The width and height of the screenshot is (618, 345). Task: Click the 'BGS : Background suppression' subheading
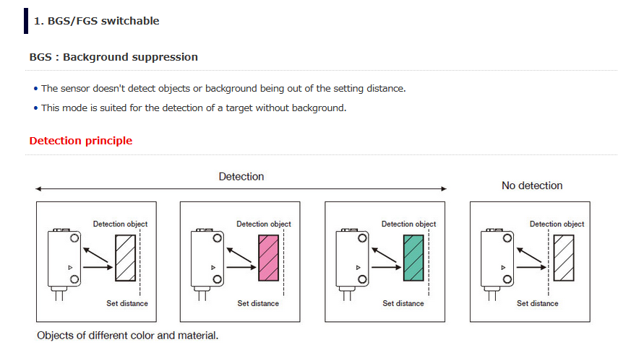pyautogui.click(x=113, y=57)
